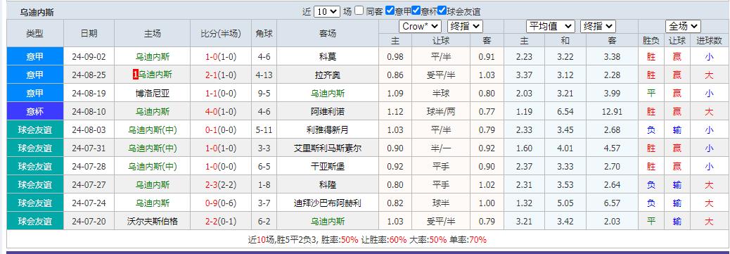Click the 4.57 away odds value
730x254 pixels.
tap(612, 148)
